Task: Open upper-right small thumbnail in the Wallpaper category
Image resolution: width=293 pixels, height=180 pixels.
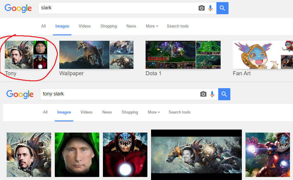Action: pos(122,48)
